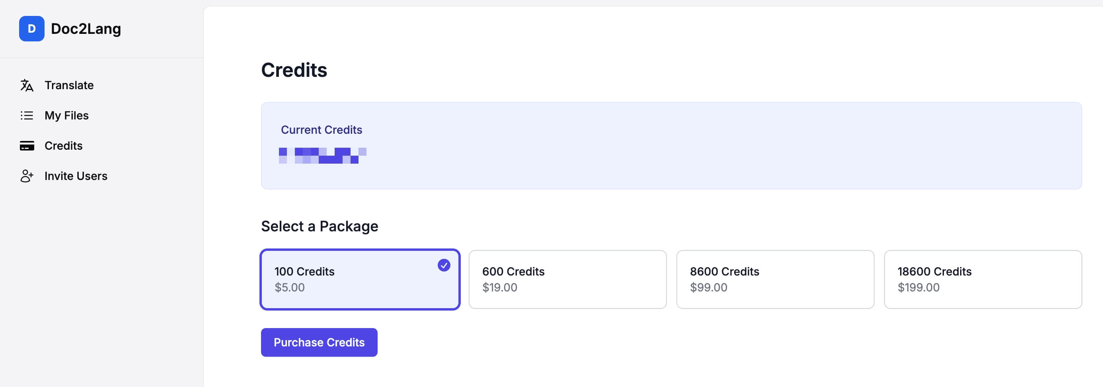Select the 100 Credits $5.00 package
This screenshot has width=1103, height=387.
pyautogui.click(x=360, y=279)
